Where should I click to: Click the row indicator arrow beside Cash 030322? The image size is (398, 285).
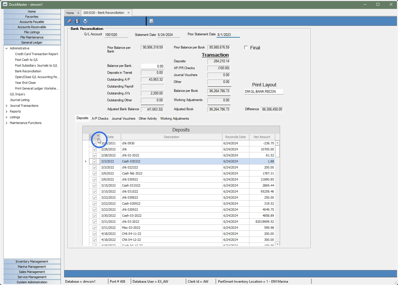coord(86,161)
